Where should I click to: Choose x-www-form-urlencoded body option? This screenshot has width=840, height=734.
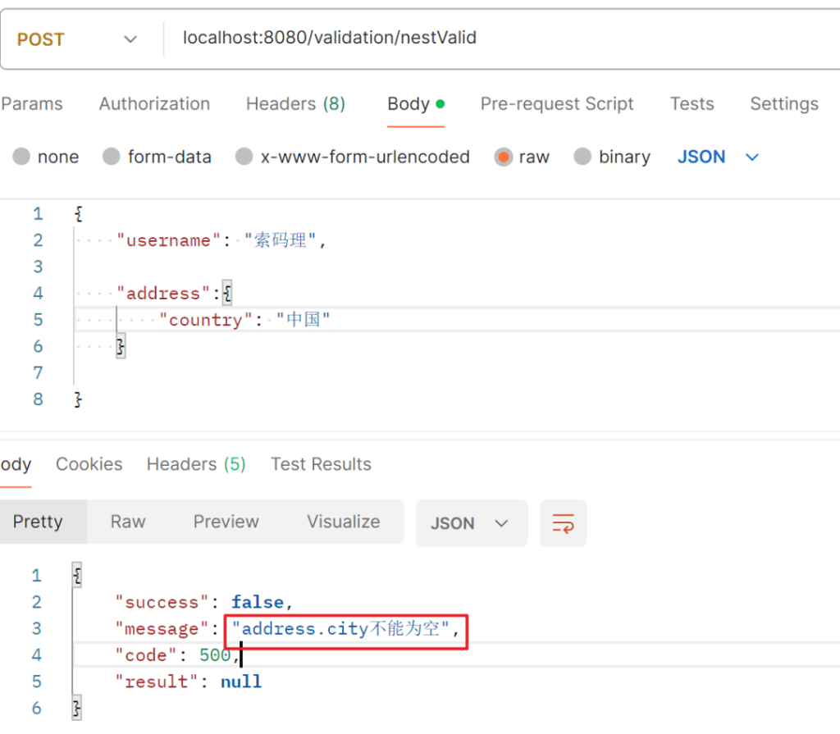point(244,157)
